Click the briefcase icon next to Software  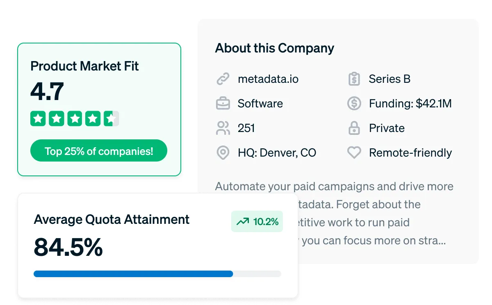[x=223, y=103]
